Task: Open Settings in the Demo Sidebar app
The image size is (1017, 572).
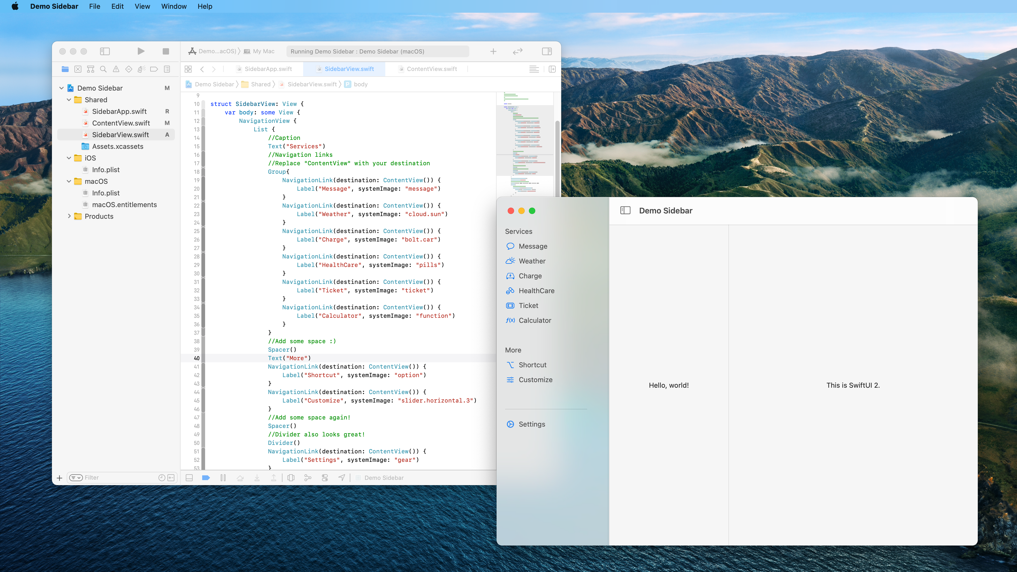Action: (x=531, y=424)
